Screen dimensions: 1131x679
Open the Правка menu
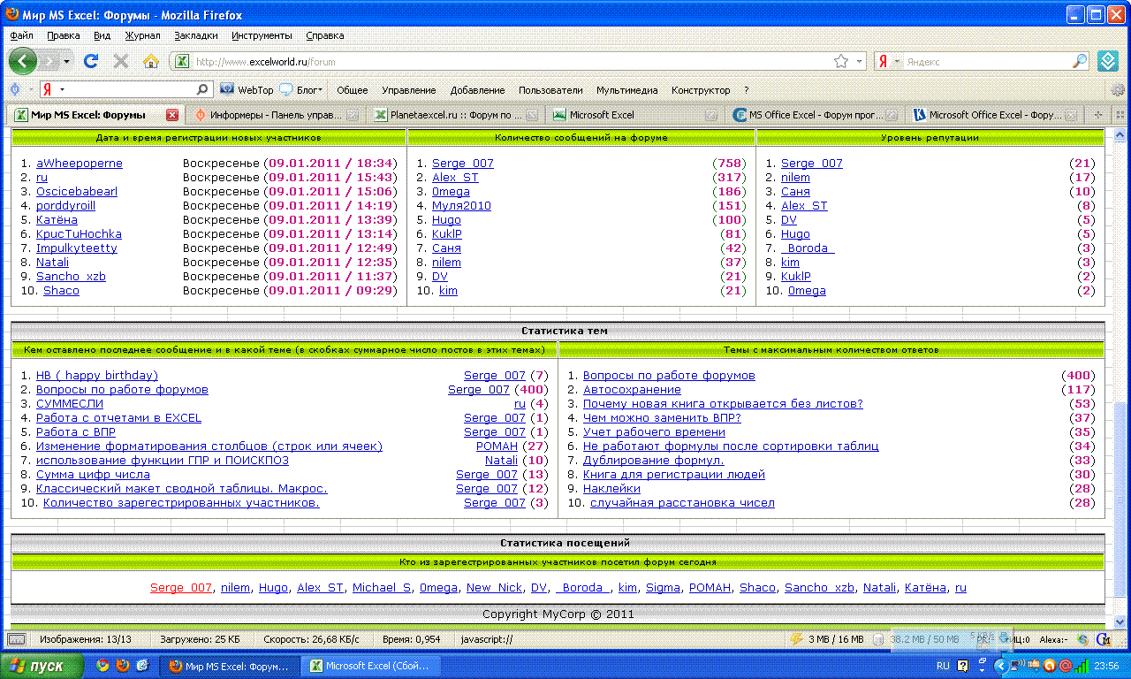pos(64,35)
